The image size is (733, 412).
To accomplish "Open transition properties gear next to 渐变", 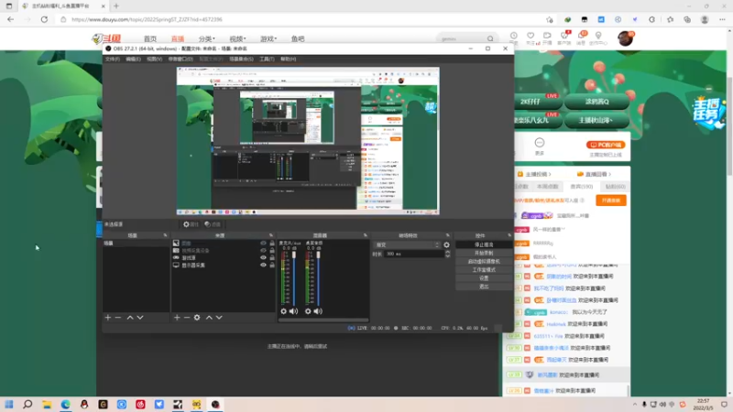I will 446,244.
